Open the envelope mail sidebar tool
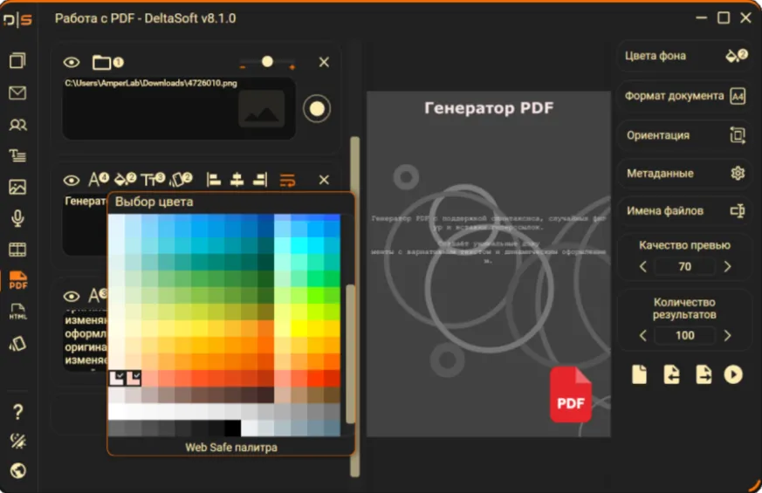762x493 pixels. 17,92
